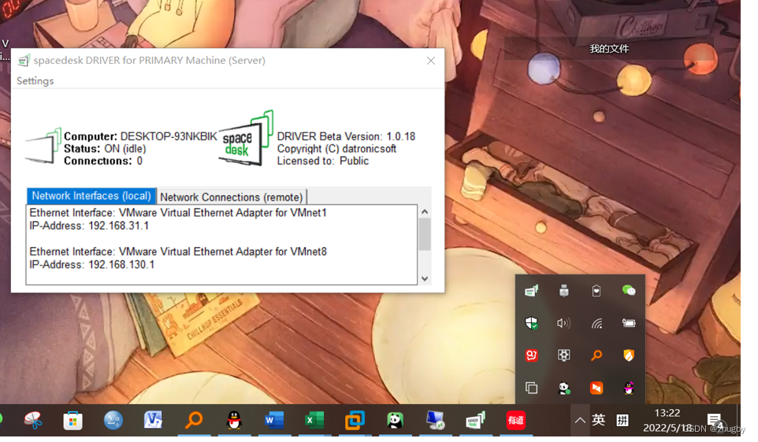Click the Licensed to: Public text
Image resolution: width=758 pixels, height=442 pixels.
pos(322,161)
